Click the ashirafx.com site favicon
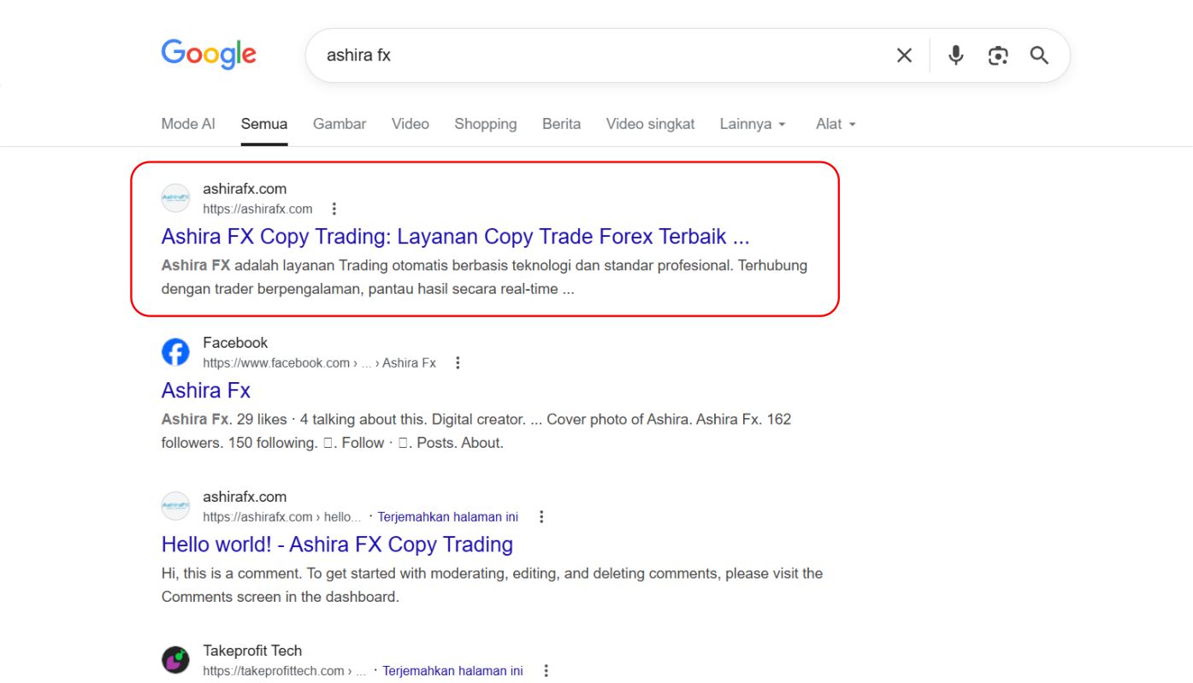 (175, 197)
